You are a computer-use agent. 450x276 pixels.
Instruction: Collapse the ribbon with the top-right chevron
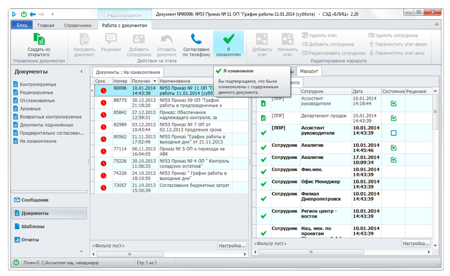(437, 24)
